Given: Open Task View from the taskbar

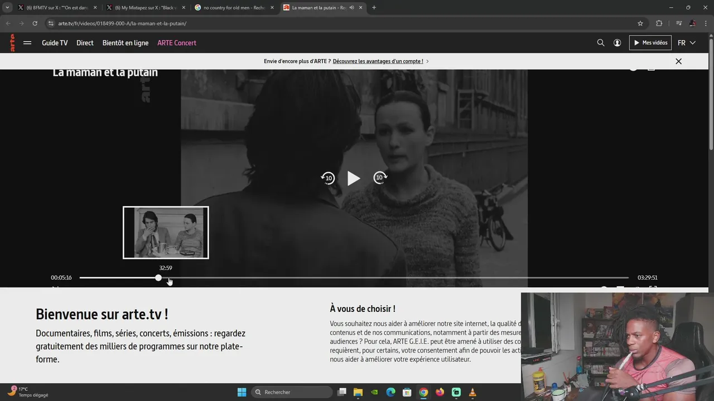Looking at the screenshot, I should coord(342,392).
